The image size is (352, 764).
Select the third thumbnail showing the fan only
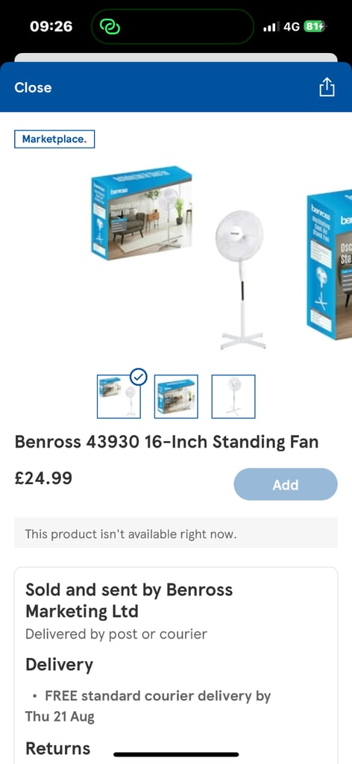point(233,397)
